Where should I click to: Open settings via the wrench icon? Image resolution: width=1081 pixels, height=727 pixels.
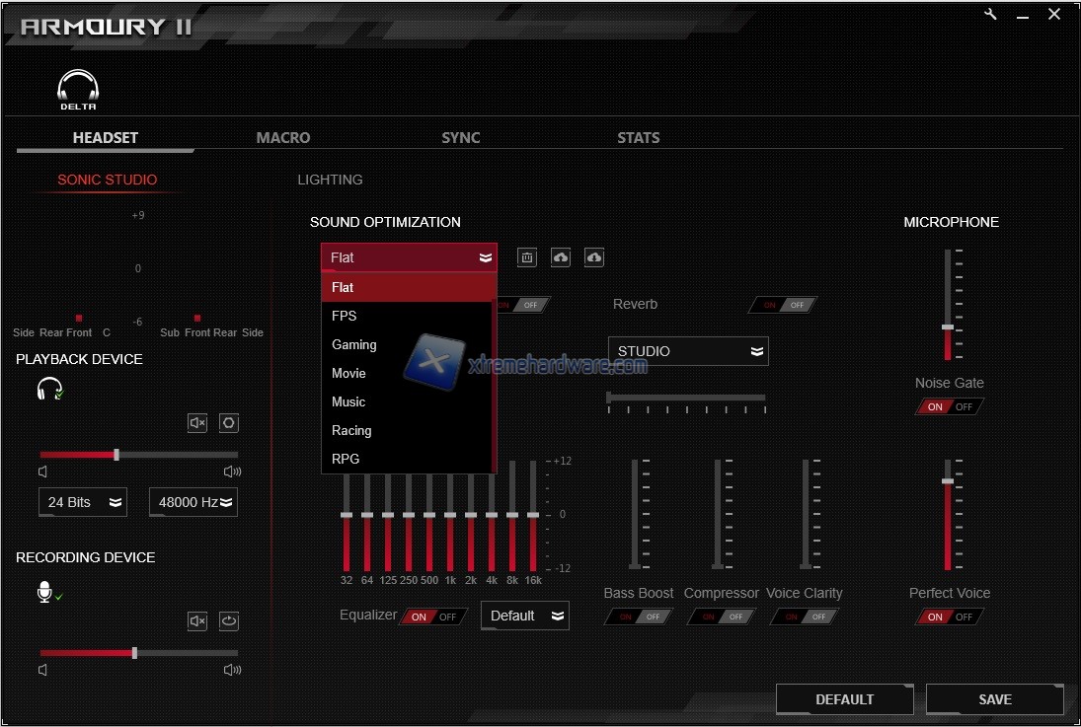pyautogui.click(x=991, y=15)
